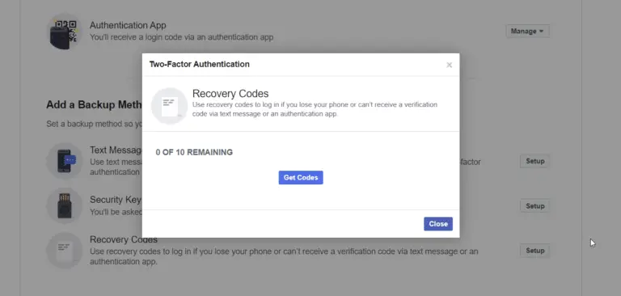Click the Text Message phone icon
Image resolution: width=621 pixels, height=296 pixels.
(x=64, y=161)
